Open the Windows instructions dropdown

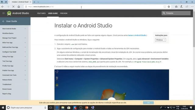point(161,40)
